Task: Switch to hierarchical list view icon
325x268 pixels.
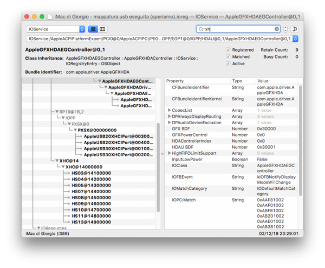Action: click(x=93, y=29)
